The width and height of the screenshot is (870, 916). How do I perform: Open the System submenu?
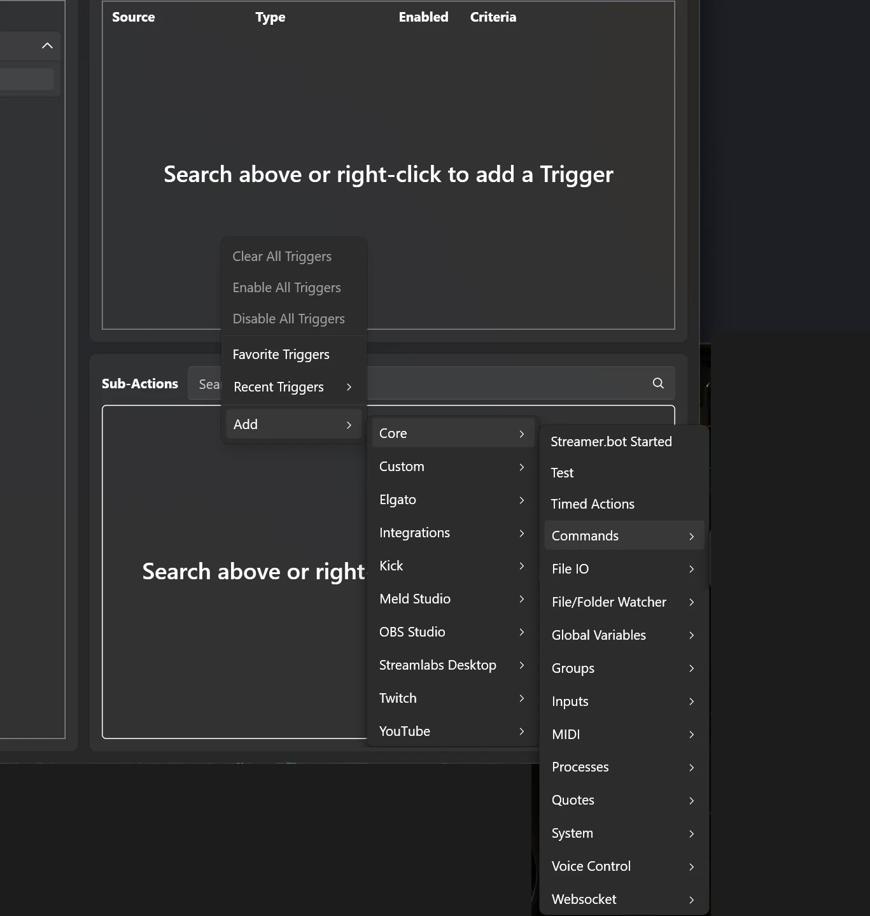624,833
